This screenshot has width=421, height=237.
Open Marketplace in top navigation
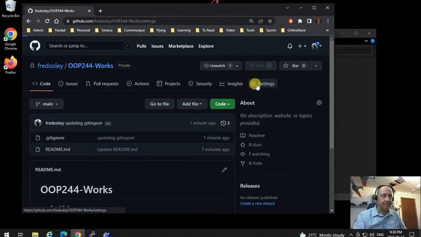pos(181,46)
